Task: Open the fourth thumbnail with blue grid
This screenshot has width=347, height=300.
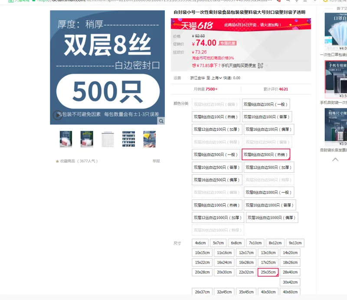Action: point(128,139)
